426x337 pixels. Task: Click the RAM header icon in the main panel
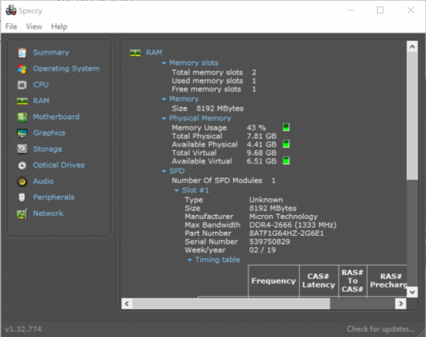135,53
